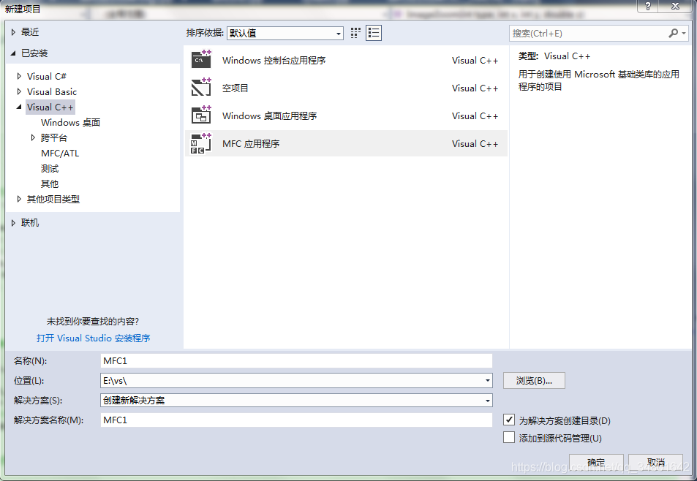Select 其他项目类型 tree item

[53, 199]
